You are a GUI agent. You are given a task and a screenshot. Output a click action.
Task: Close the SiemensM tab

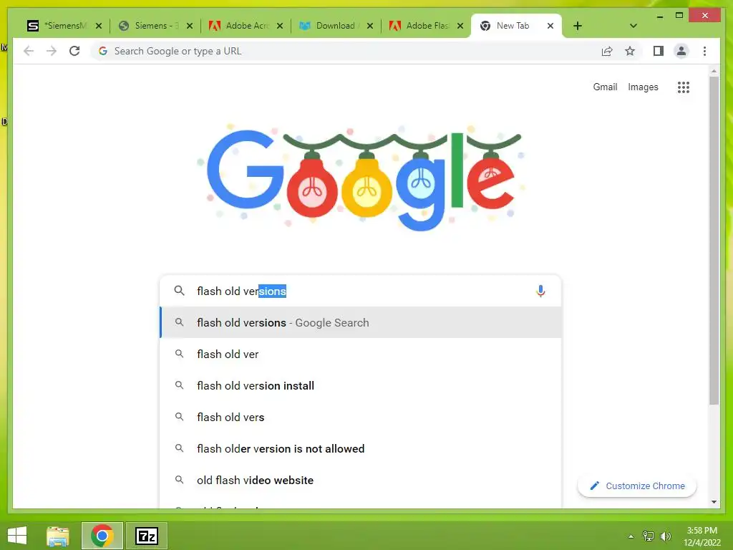pos(99,26)
